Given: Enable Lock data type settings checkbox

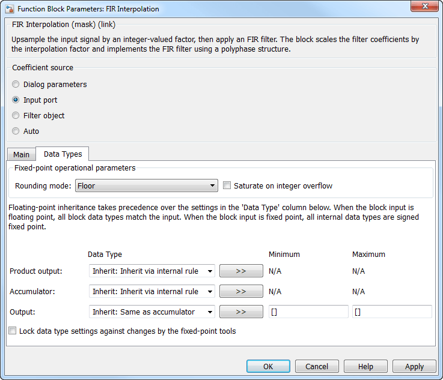Looking at the screenshot, I should click(x=13, y=331).
